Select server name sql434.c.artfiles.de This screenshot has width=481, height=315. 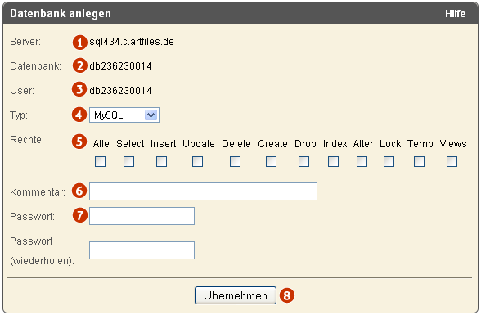132,42
